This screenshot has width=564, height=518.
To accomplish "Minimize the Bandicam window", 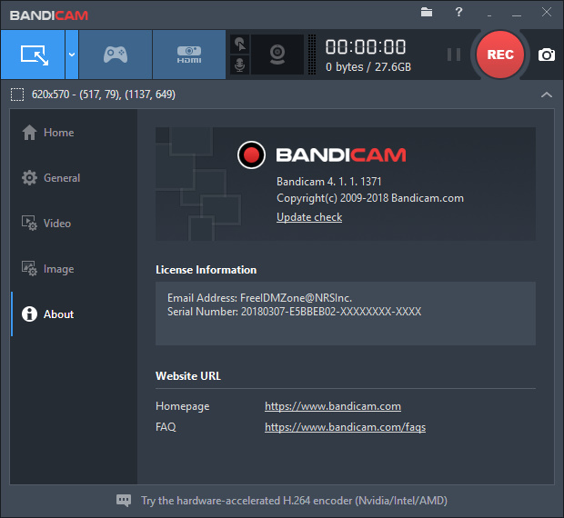I will click(x=517, y=15).
